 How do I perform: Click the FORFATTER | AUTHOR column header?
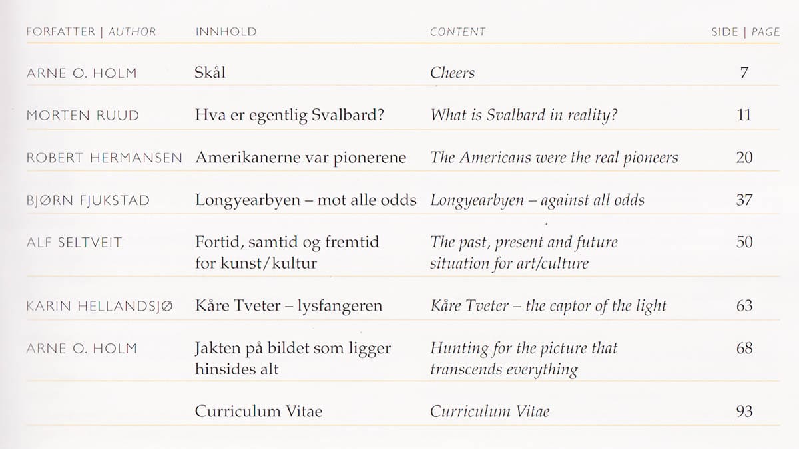[91, 32]
